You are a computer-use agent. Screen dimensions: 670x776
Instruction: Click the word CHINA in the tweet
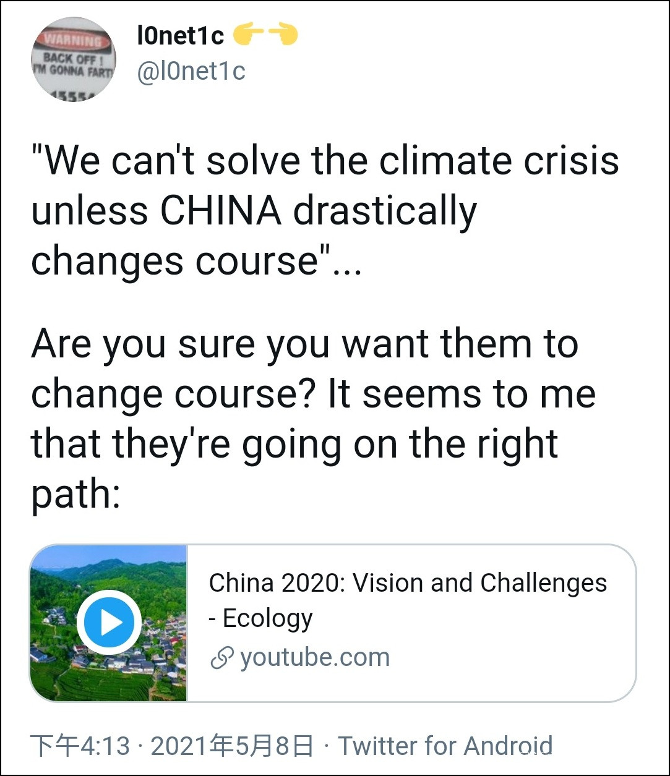point(221,211)
